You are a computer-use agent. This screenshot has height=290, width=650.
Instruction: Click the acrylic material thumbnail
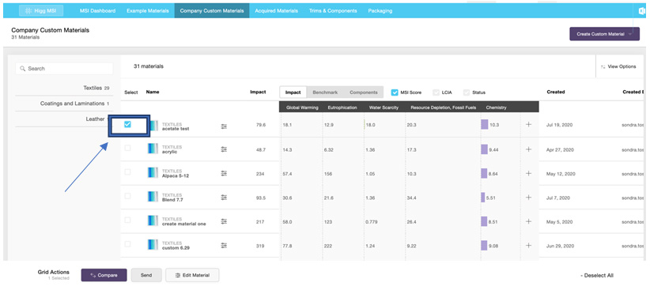click(153, 149)
